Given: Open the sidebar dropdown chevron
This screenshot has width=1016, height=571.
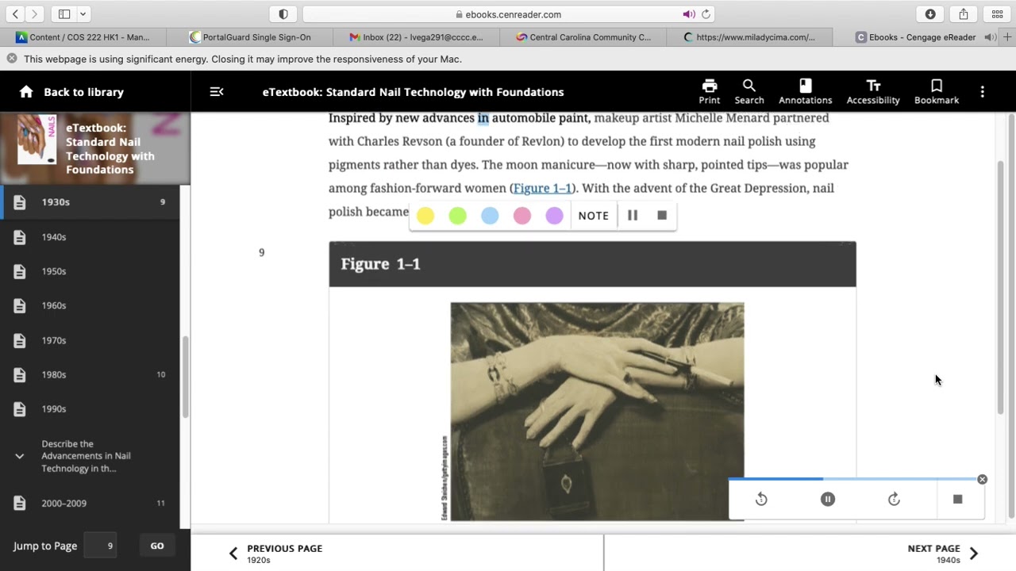Looking at the screenshot, I should coord(83,14).
